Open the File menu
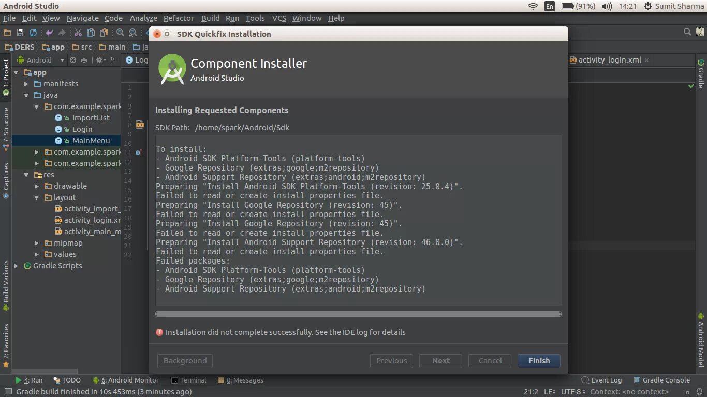The image size is (707, 397). coord(9,18)
